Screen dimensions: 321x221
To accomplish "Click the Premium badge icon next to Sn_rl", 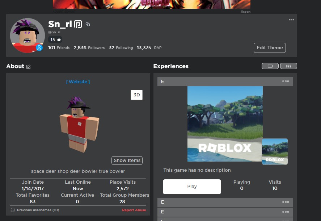I will (x=78, y=24).
